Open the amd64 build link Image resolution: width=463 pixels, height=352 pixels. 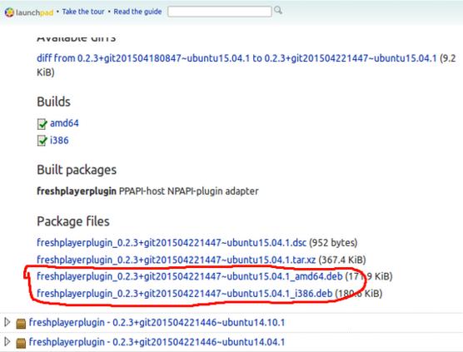point(64,123)
